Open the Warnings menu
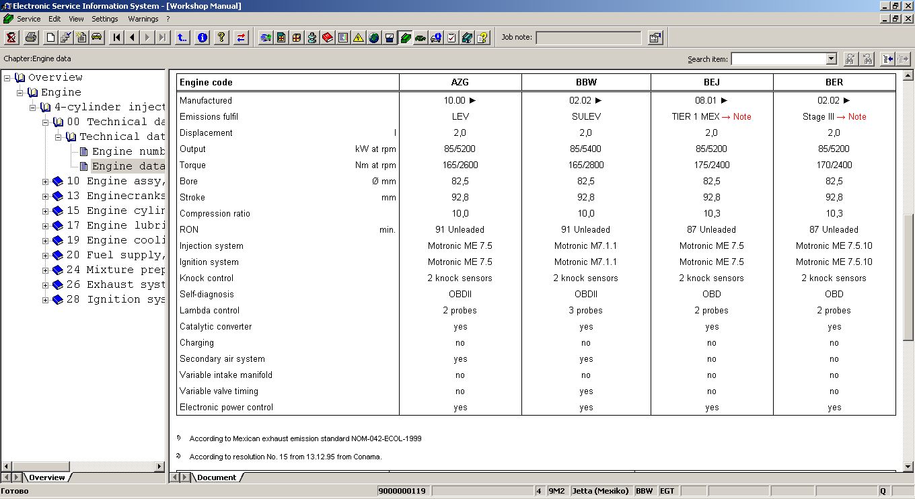This screenshot has height=499, width=915. pos(143,19)
